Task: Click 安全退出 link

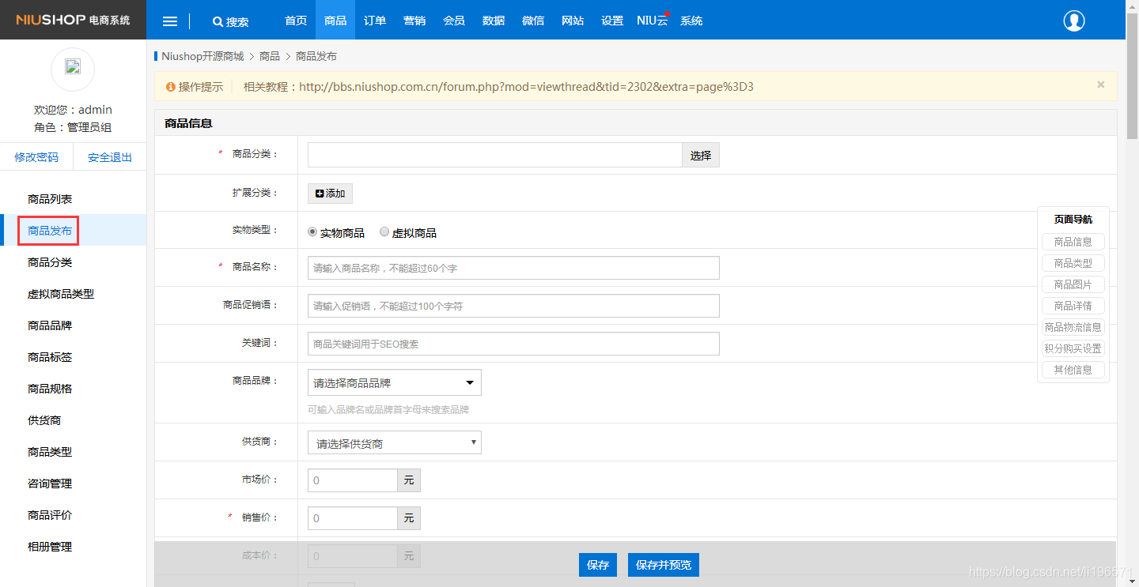Action: (110, 157)
